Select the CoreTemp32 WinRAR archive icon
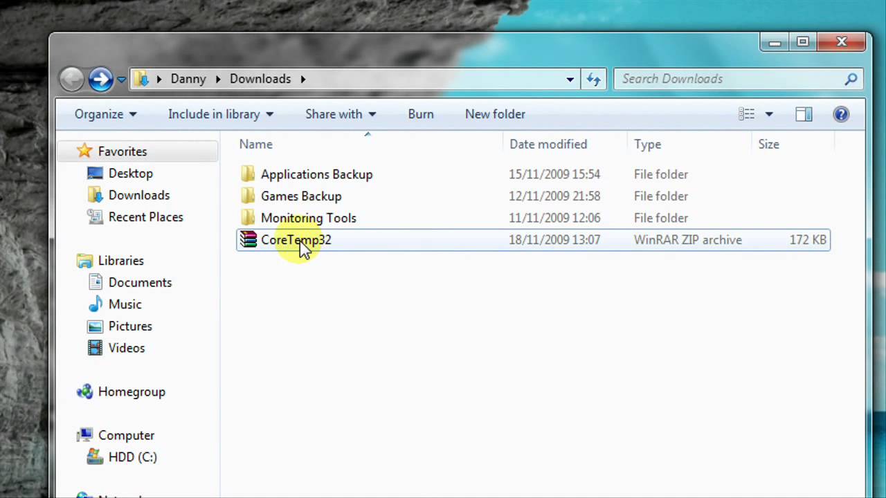The width and height of the screenshot is (886, 498). click(x=248, y=239)
